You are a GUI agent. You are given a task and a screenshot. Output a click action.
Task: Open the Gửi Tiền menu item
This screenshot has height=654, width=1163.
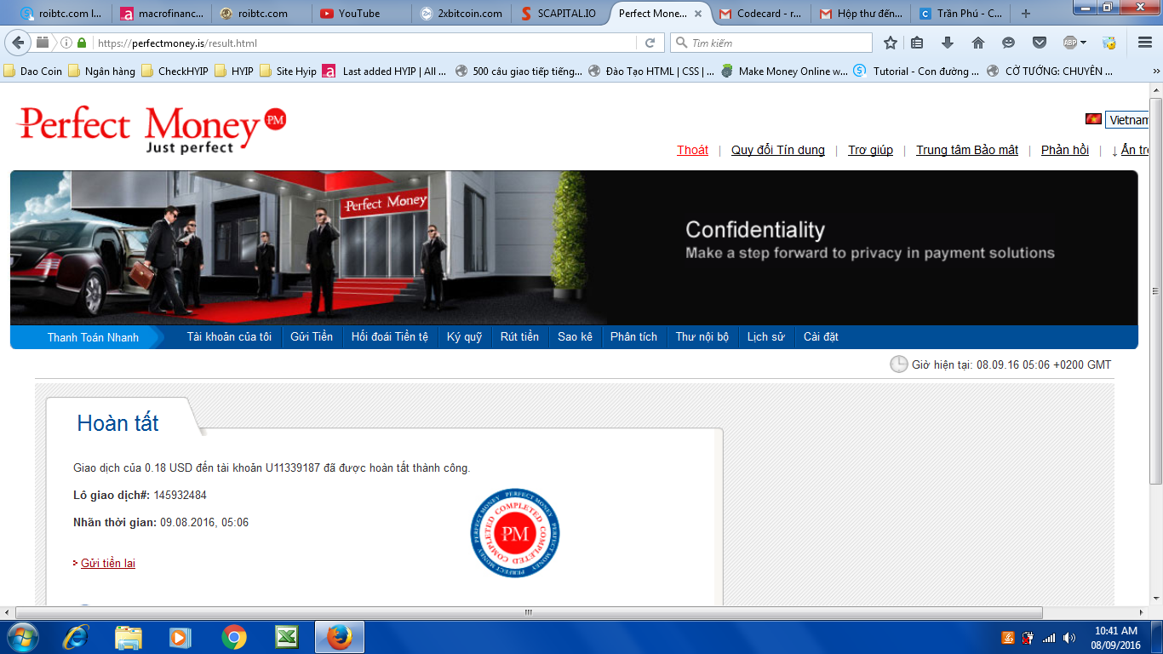[312, 337]
